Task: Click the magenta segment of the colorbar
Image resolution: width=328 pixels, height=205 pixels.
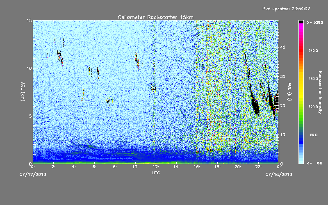Action: 301,27
